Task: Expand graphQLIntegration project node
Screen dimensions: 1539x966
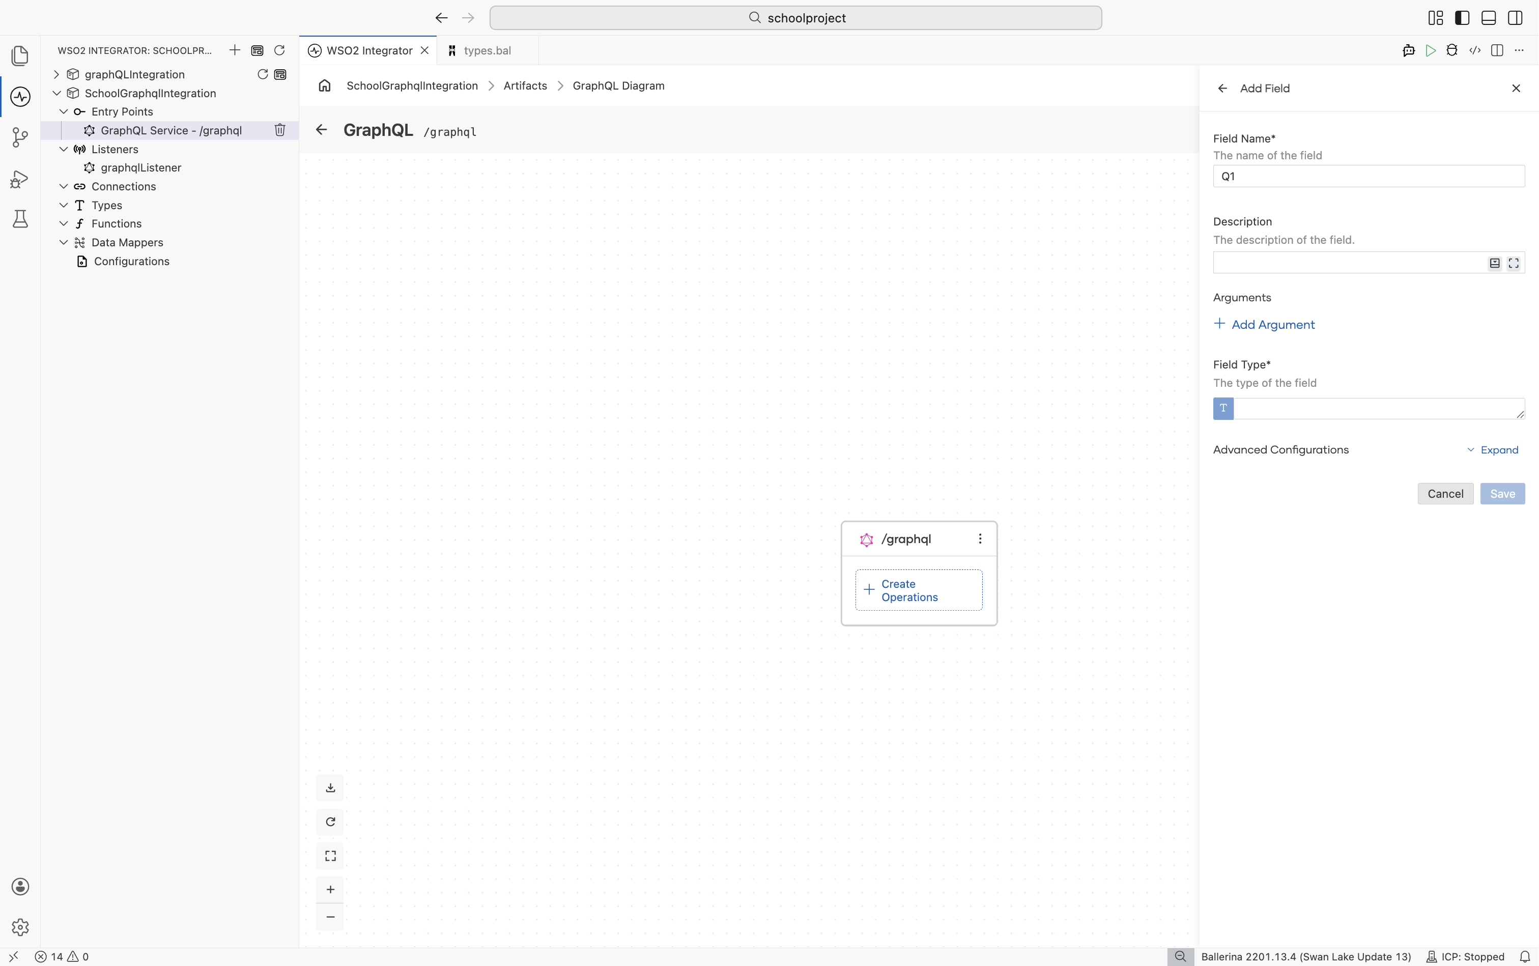Action: pos(56,75)
